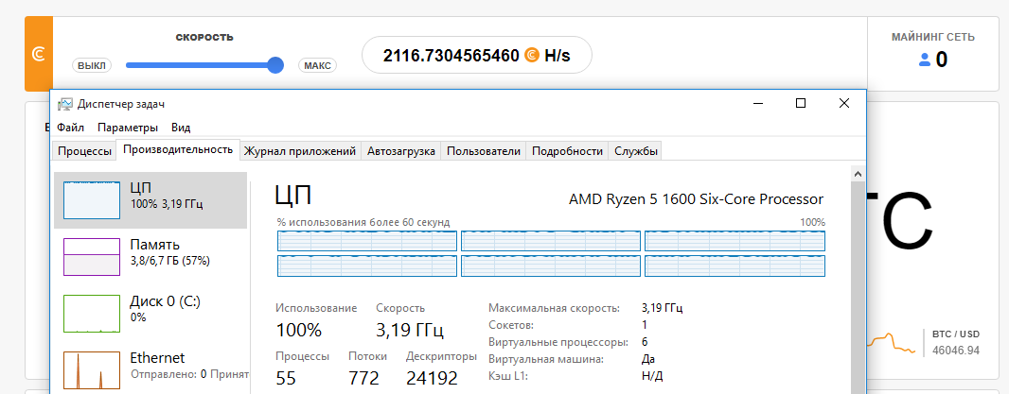The image size is (1009, 394).
Task: Click the top-left CPU core graph
Action: point(367,241)
